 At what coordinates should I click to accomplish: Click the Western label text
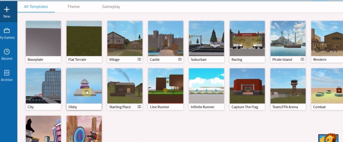320,60
